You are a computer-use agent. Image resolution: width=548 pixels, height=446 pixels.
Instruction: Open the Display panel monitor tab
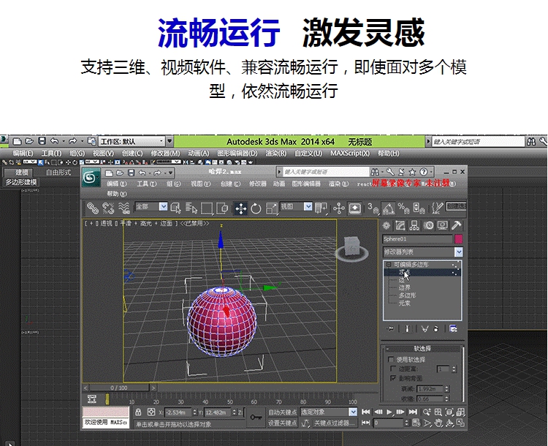point(443,226)
